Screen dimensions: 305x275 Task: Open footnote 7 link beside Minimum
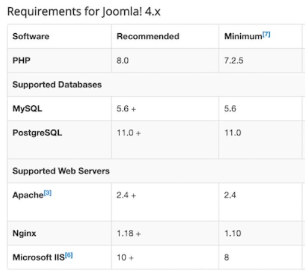coord(266,34)
